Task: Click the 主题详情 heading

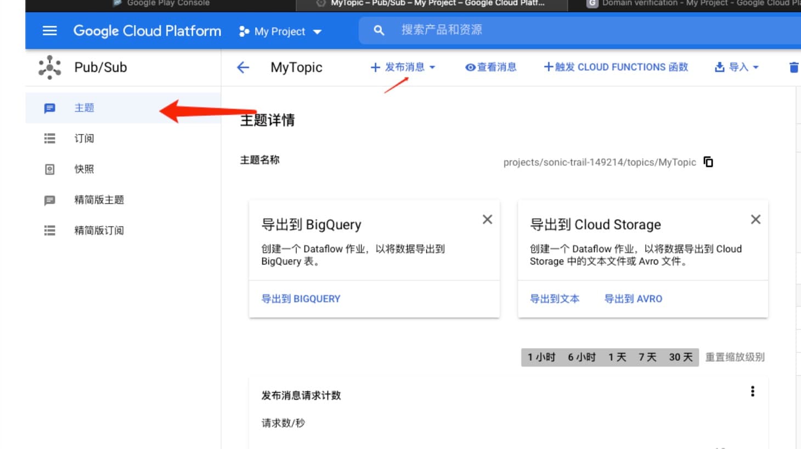Action: pyautogui.click(x=267, y=120)
